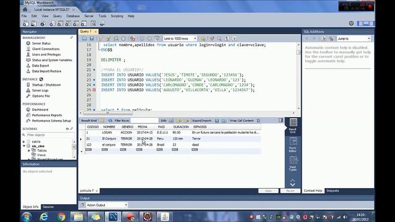Toggle Wrap Cell Content icon

tap(259, 121)
